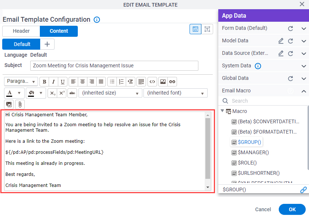Apply the text color swatch
This screenshot has height=216, width=309.
pyautogui.click(x=9, y=93)
